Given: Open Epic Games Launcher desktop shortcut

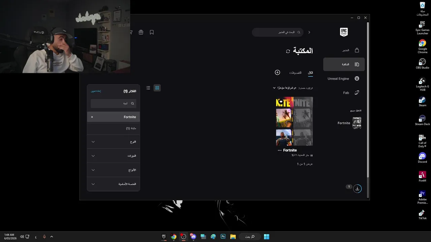Looking at the screenshot, I should tap(423, 28).
